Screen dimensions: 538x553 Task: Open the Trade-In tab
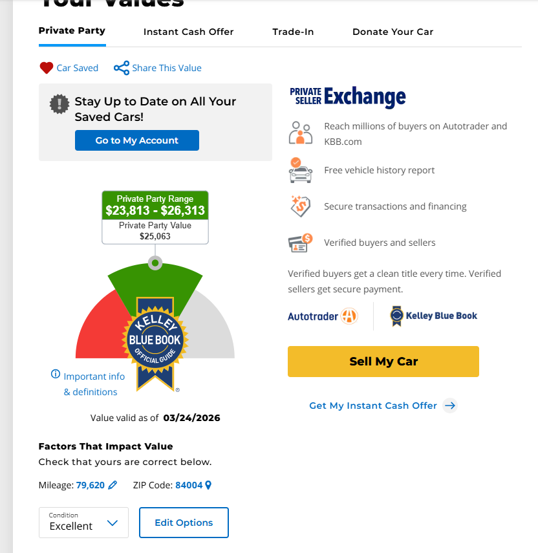[x=293, y=32]
